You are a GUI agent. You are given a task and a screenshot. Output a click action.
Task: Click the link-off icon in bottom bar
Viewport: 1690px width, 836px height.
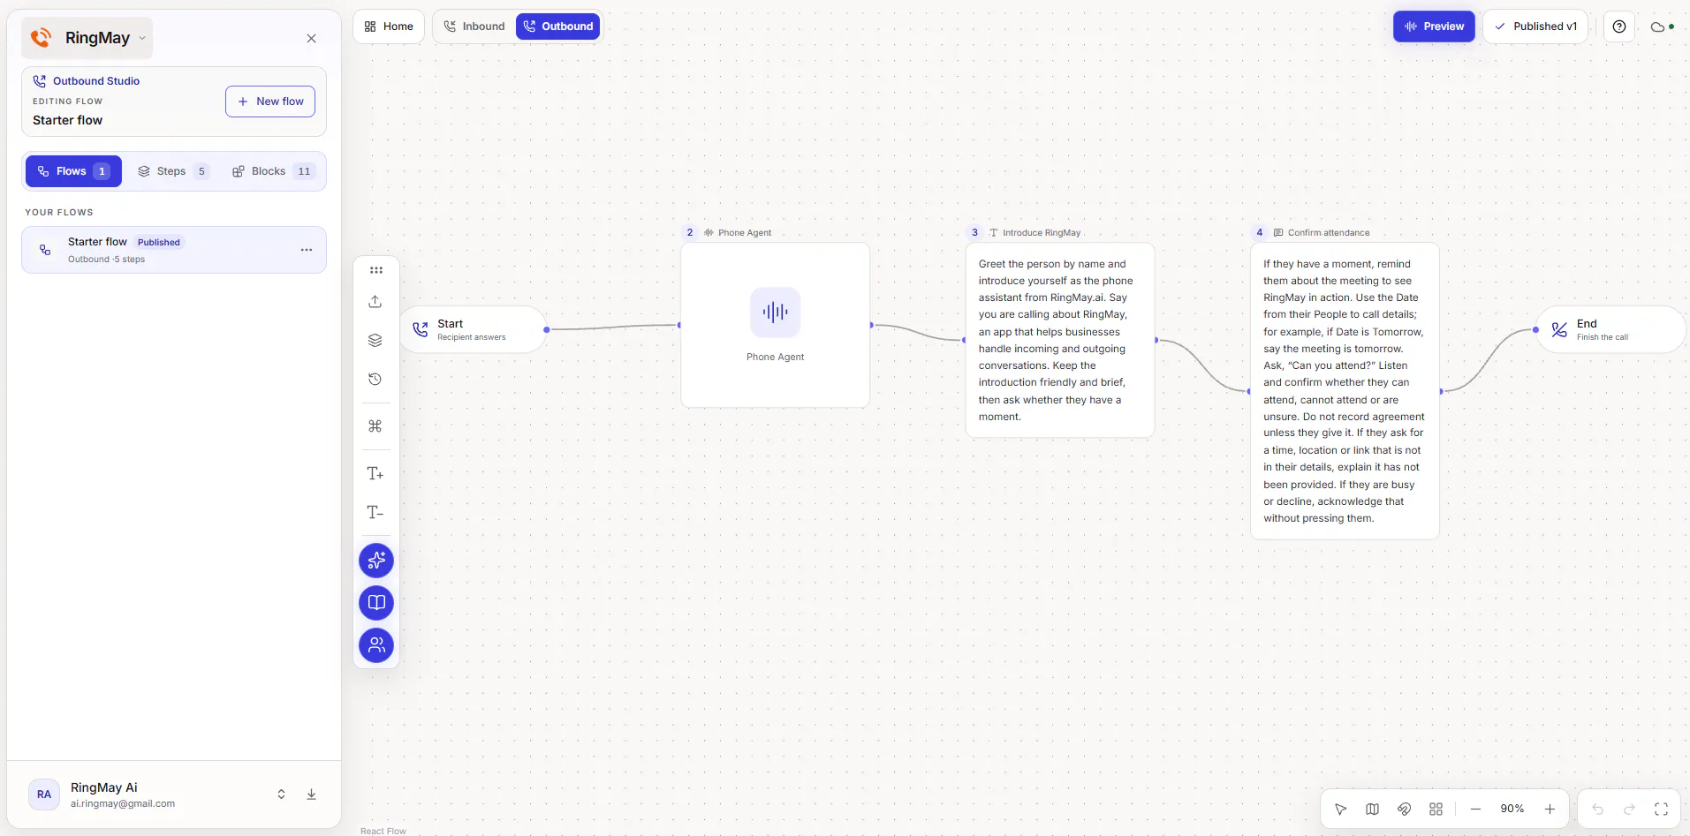coord(1405,809)
